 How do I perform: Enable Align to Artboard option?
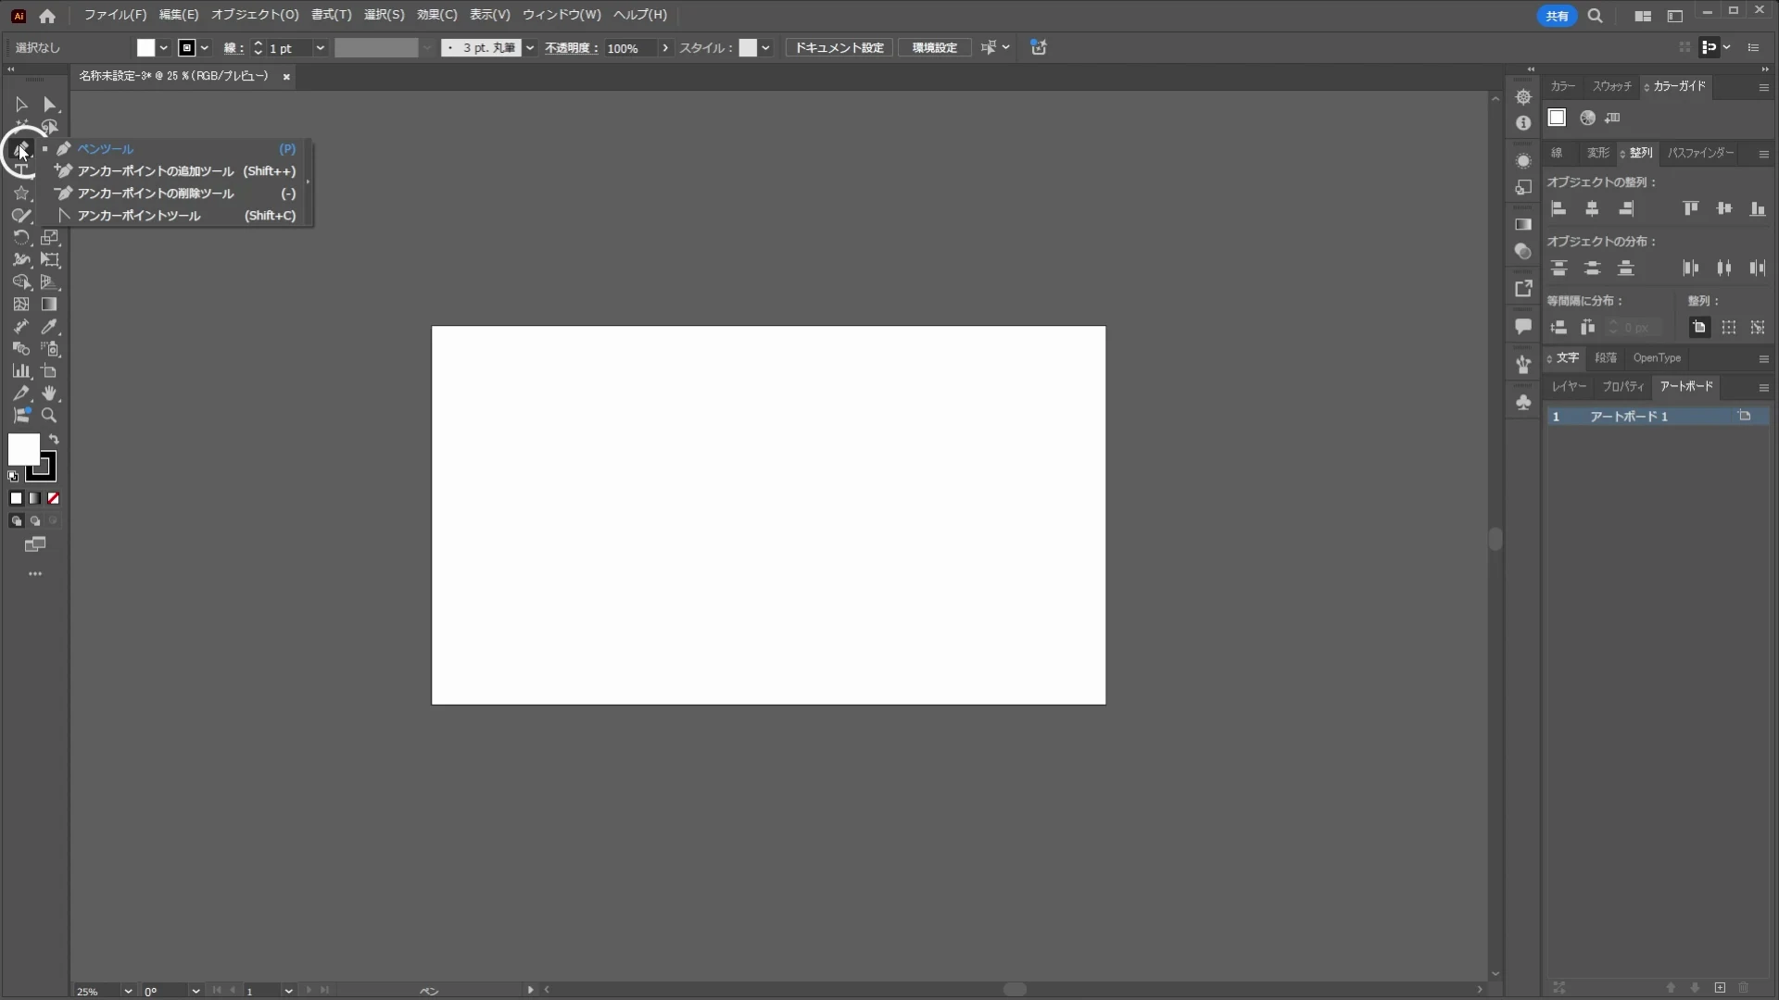1699,328
